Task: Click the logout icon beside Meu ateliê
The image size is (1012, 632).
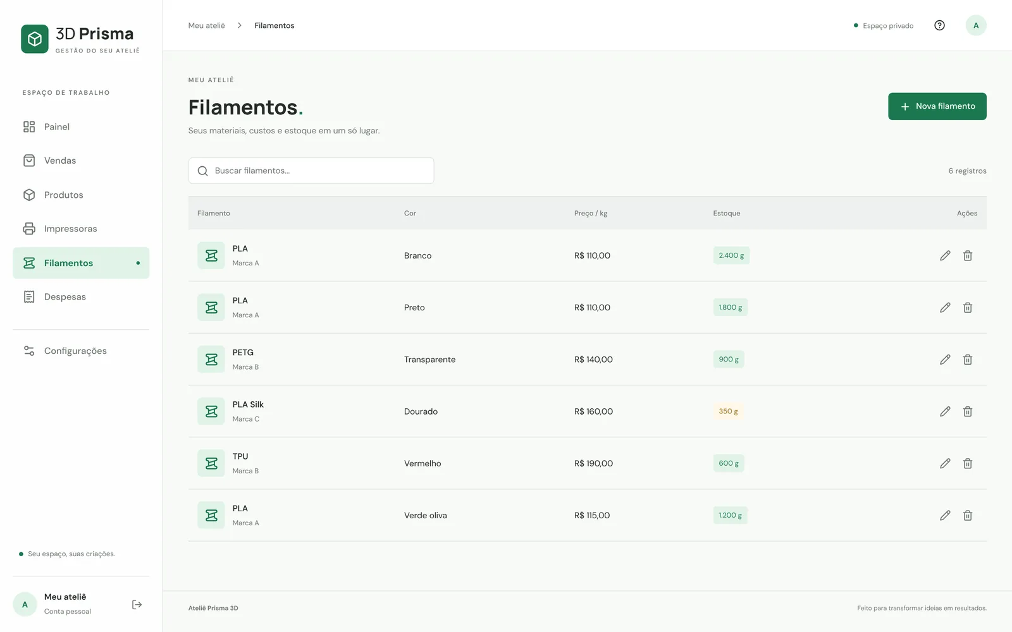Action: (137, 605)
